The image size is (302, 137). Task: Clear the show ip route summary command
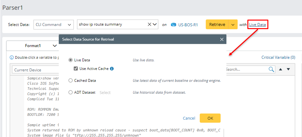coord(150,24)
